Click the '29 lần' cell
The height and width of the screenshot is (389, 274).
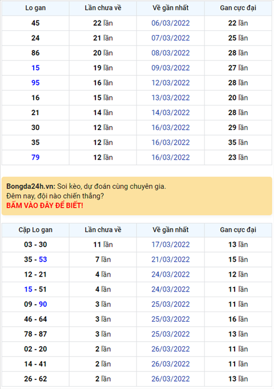tap(238, 128)
